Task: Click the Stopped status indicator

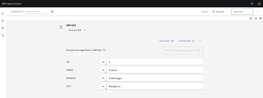Action: pyautogui.click(x=218, y=12)
